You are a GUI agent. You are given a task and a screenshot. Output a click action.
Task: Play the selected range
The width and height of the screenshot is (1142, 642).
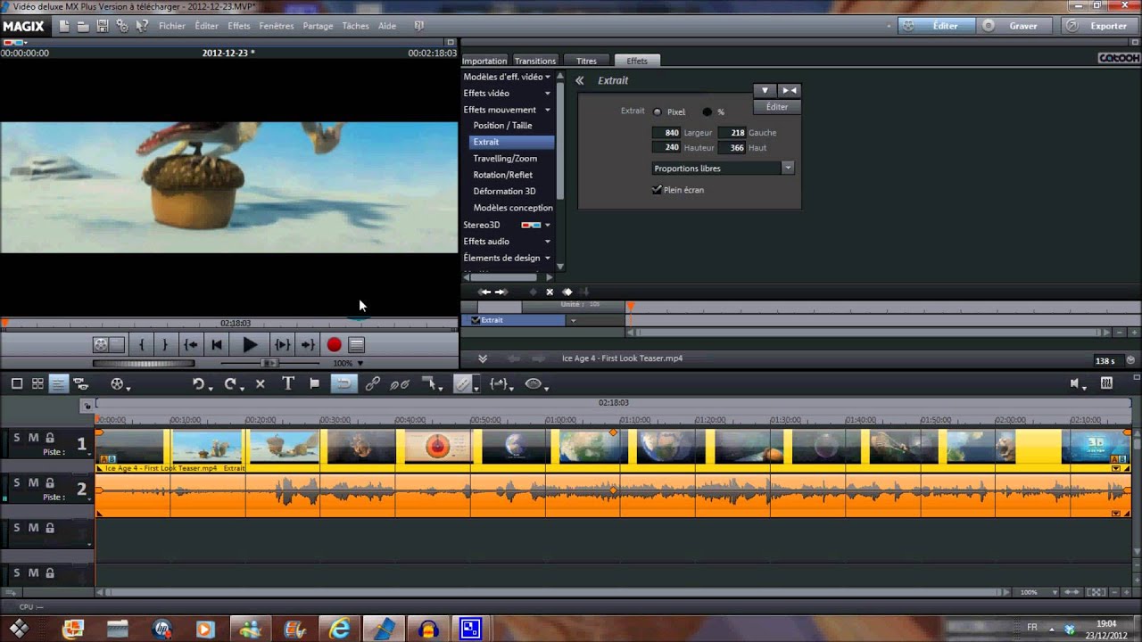coord(282,345)
